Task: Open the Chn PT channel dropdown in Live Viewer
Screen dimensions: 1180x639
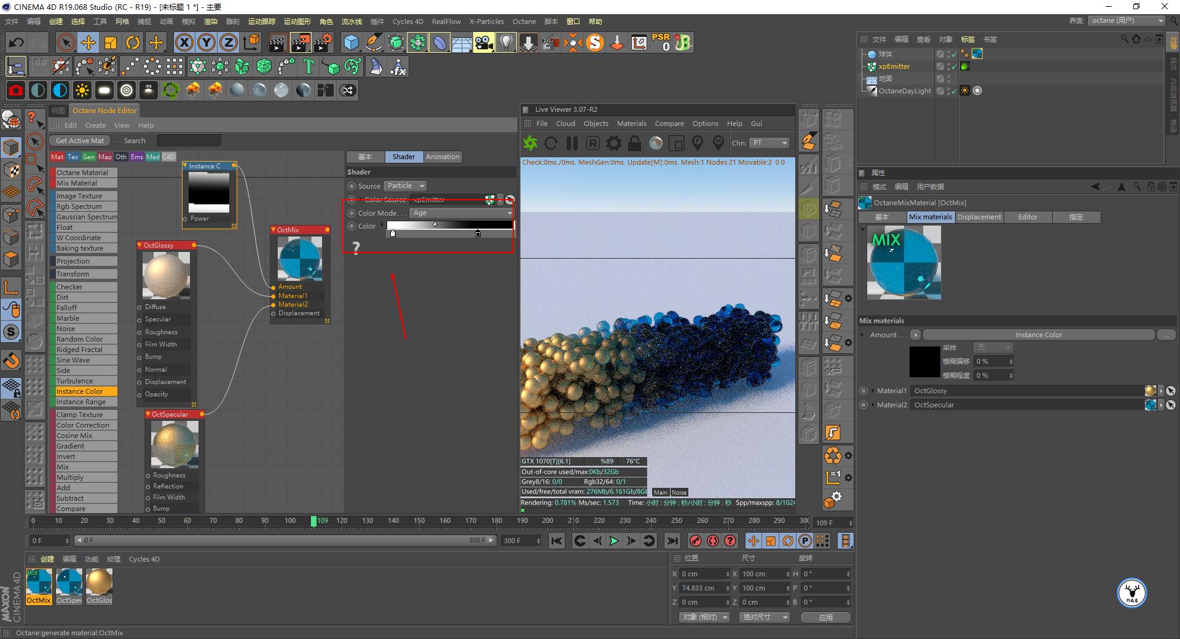Action: pyautogui.click(x=768, y=143)
